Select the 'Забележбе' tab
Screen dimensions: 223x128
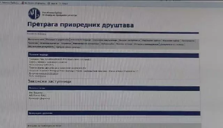click(108, 44)
